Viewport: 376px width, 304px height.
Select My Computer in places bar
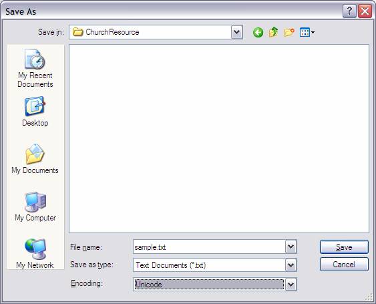[x=35, y=206]
